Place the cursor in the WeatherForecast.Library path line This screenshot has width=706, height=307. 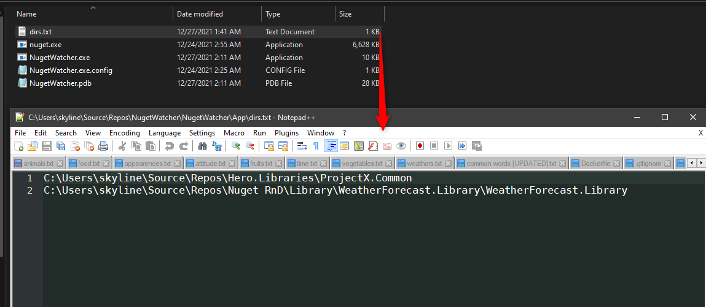click(335, 191)
